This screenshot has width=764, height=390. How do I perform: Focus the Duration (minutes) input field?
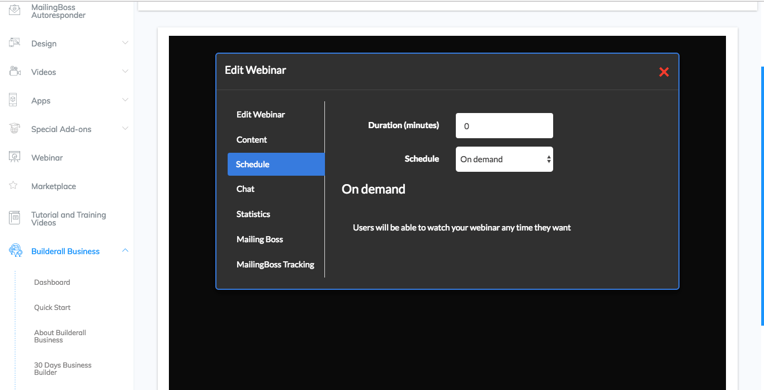click(504, 125)
